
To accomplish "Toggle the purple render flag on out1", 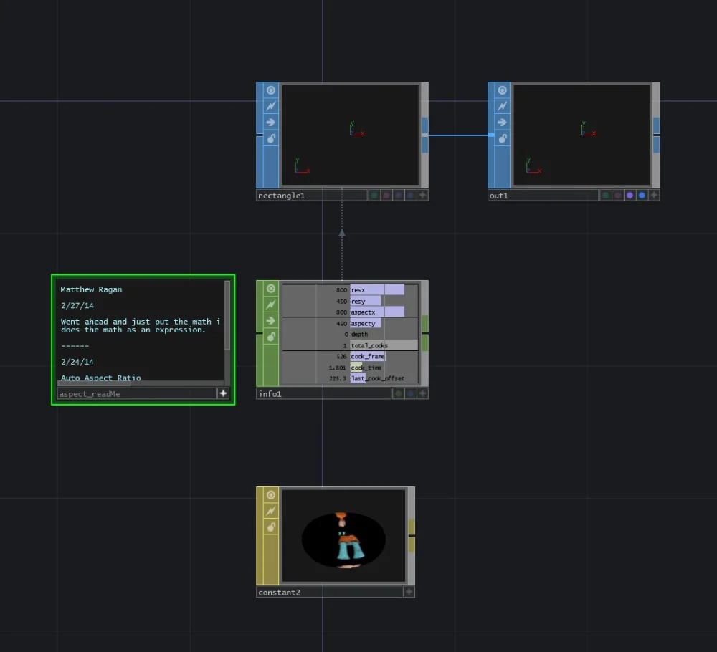I will [630, 195].
